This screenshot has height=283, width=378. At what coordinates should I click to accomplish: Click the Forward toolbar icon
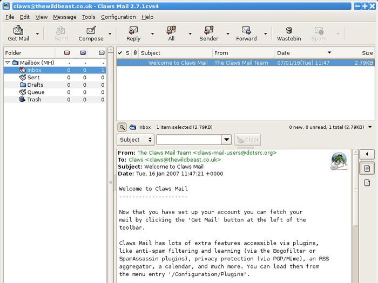246,30
